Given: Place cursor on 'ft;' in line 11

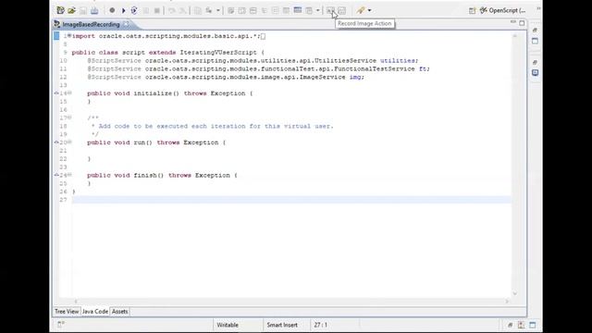Looking at the screenshot, I should point(425,68).
